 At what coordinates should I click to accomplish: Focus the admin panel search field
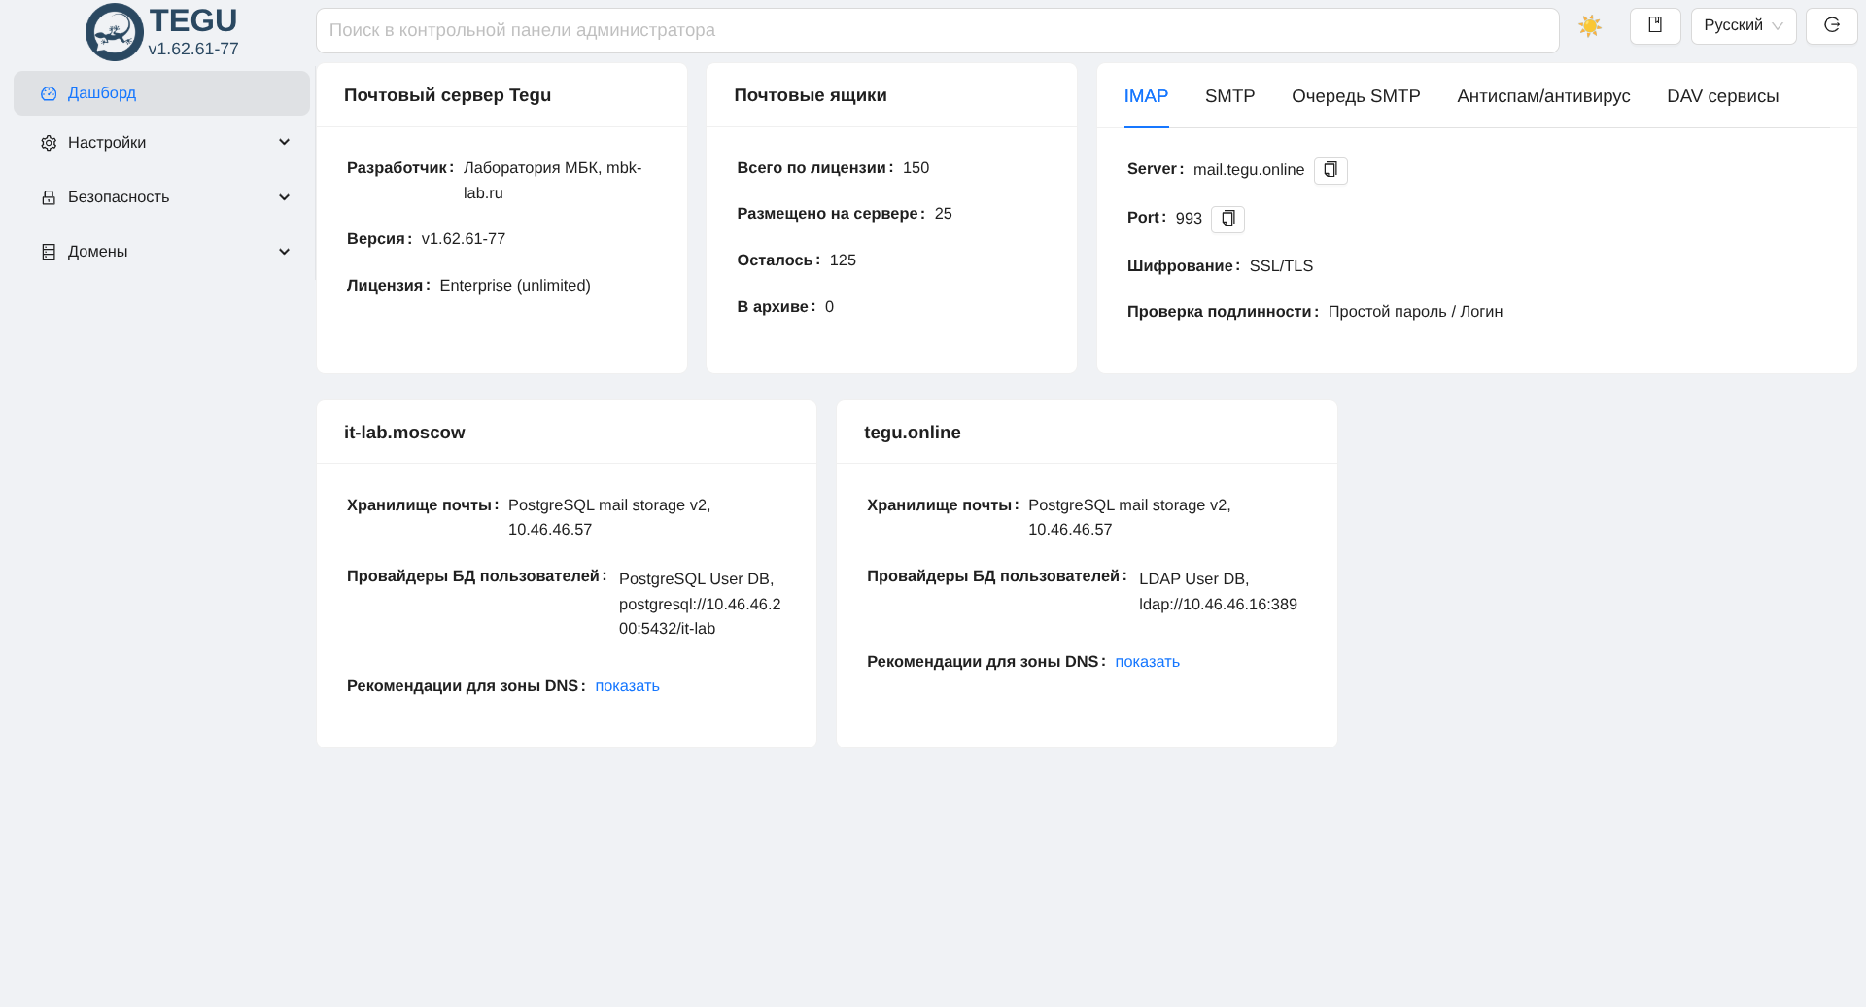[x=937, y=30]
